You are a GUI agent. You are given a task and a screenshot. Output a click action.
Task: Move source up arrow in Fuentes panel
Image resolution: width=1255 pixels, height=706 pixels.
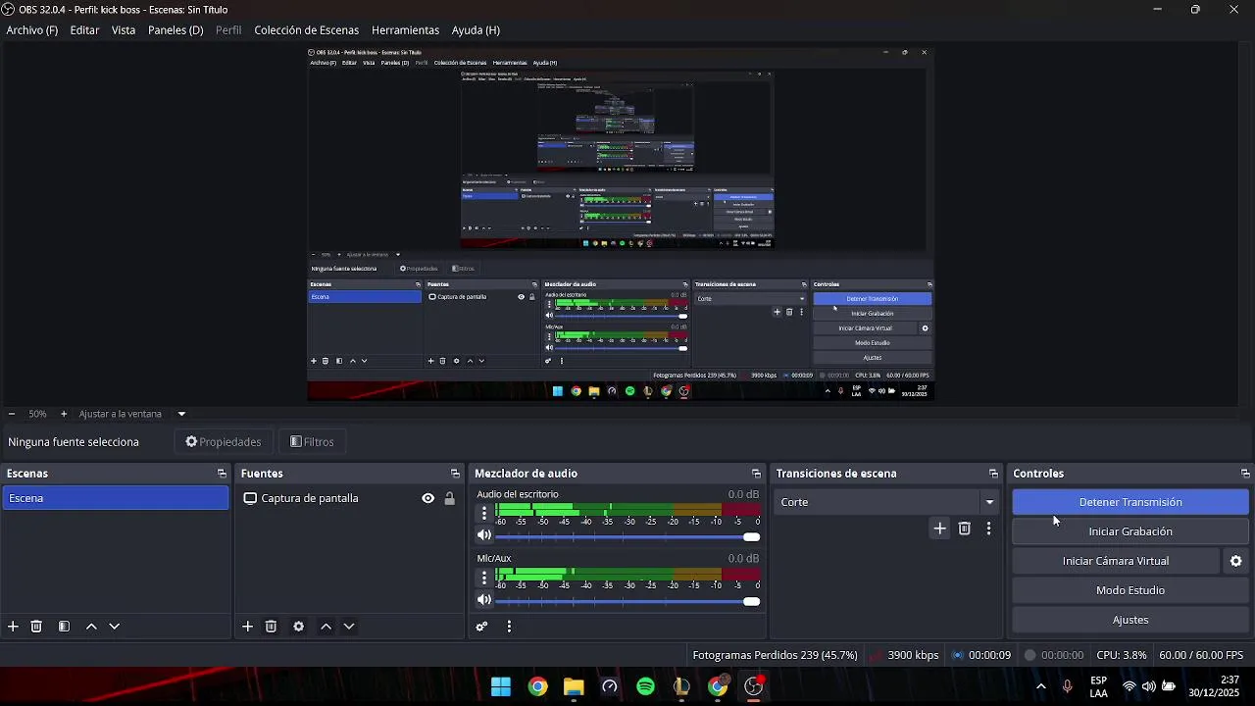coord(326,627)
